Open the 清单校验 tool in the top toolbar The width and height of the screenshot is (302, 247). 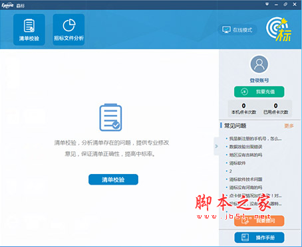pos(29,30)
